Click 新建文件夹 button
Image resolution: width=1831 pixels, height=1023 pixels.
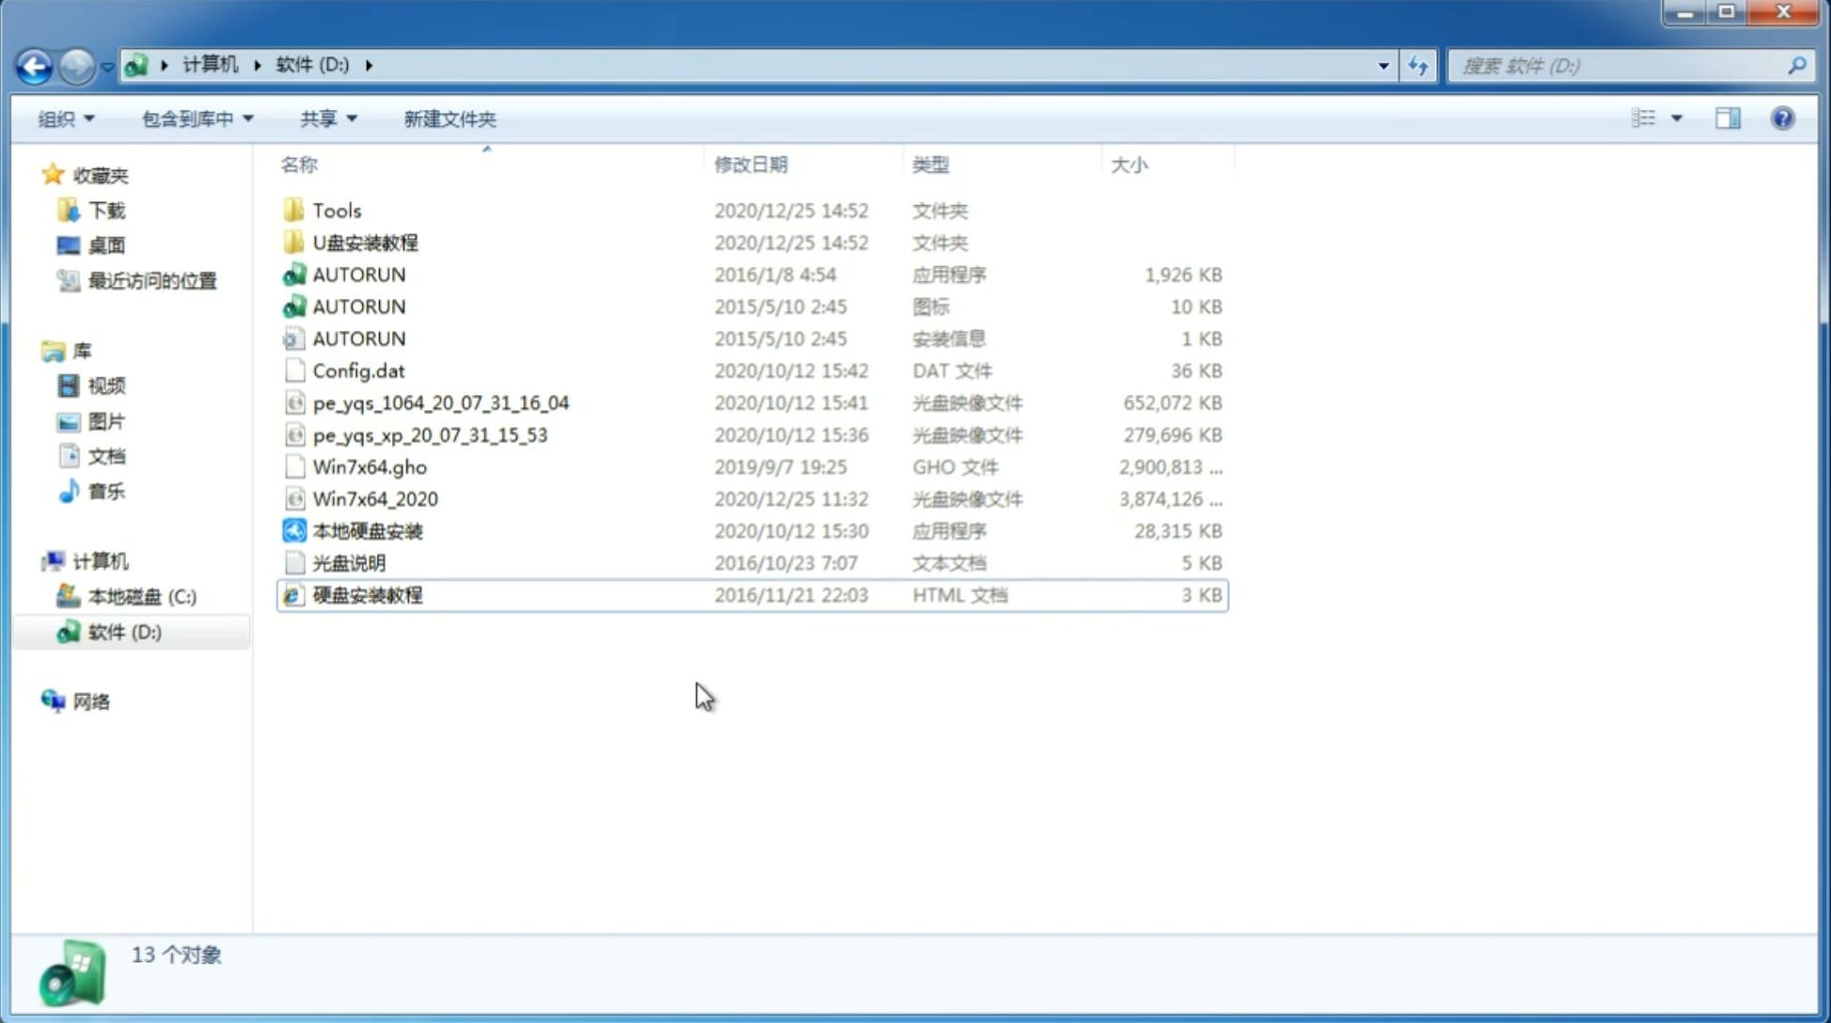click(450, 118)
